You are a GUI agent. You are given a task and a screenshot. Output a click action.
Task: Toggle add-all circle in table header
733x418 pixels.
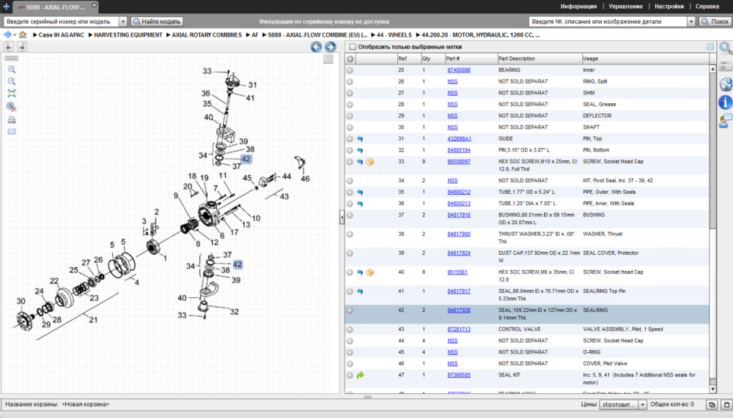click(350, 59)
